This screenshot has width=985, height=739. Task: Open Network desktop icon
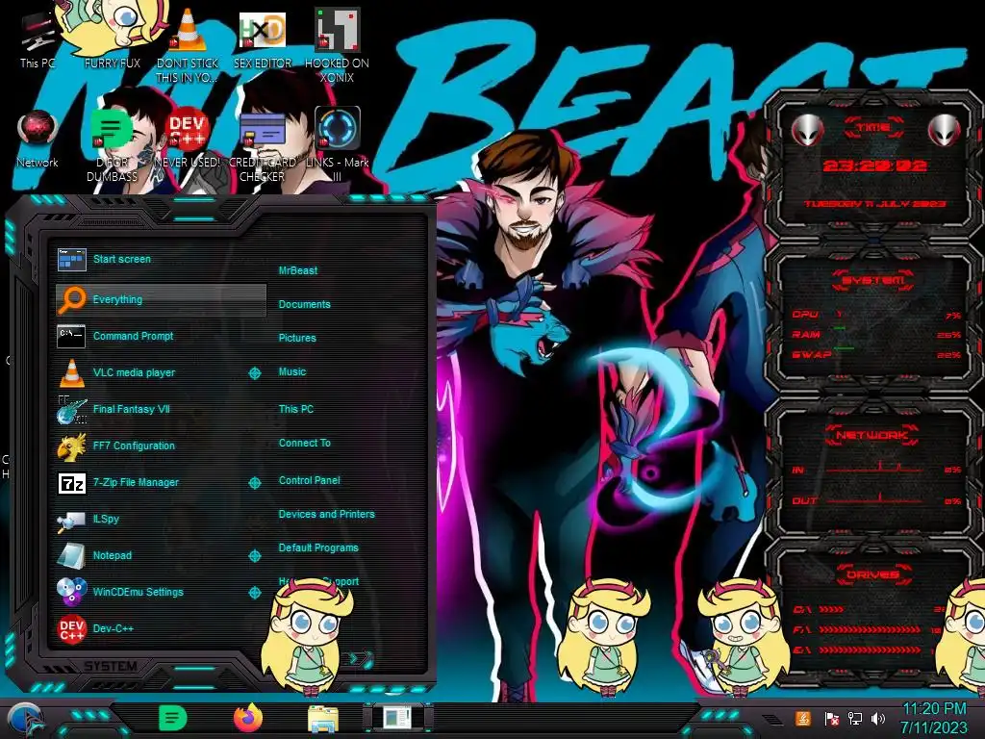(x=38, y=139)
